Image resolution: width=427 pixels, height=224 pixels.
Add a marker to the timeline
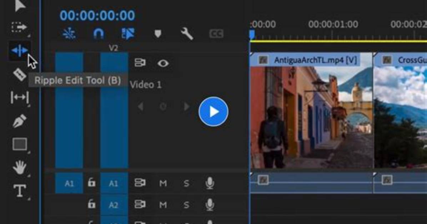click(158, 34)
